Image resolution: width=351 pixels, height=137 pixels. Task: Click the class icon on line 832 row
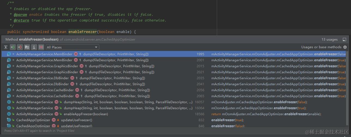[x=9, y=120]
